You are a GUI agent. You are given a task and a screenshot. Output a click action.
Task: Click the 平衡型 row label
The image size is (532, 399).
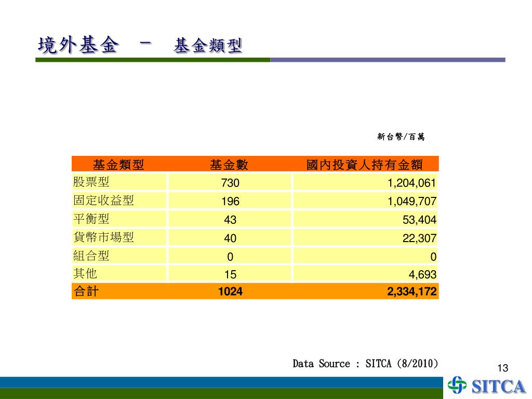(x=91, y=219)
